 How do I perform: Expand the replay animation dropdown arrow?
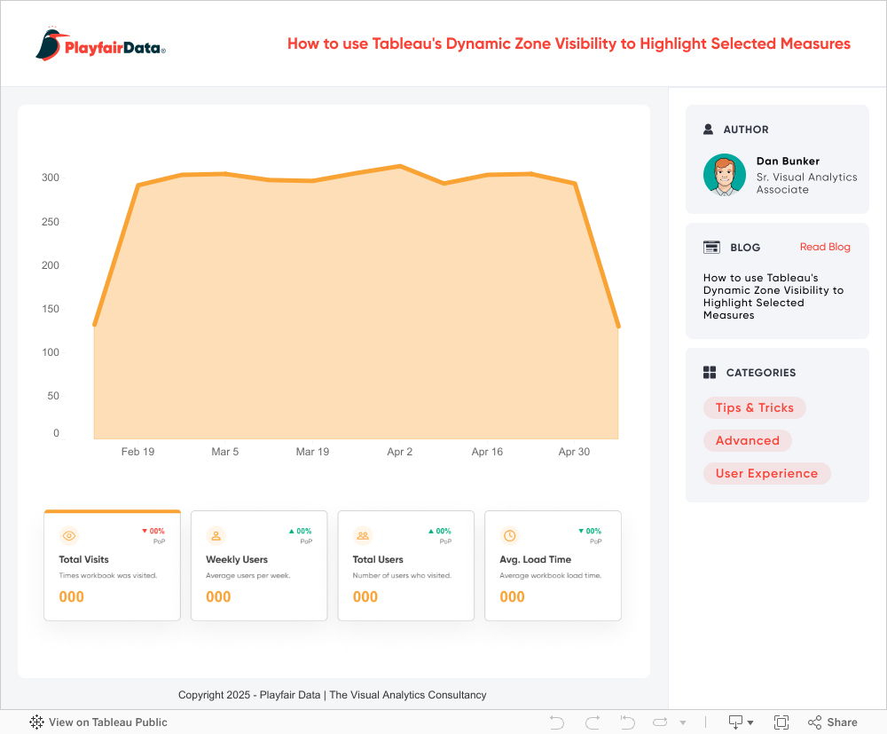pyautogui.click(x=683, y=723)
